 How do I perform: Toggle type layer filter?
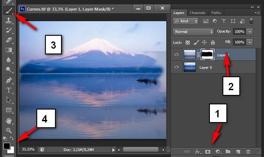coord(224,21)
